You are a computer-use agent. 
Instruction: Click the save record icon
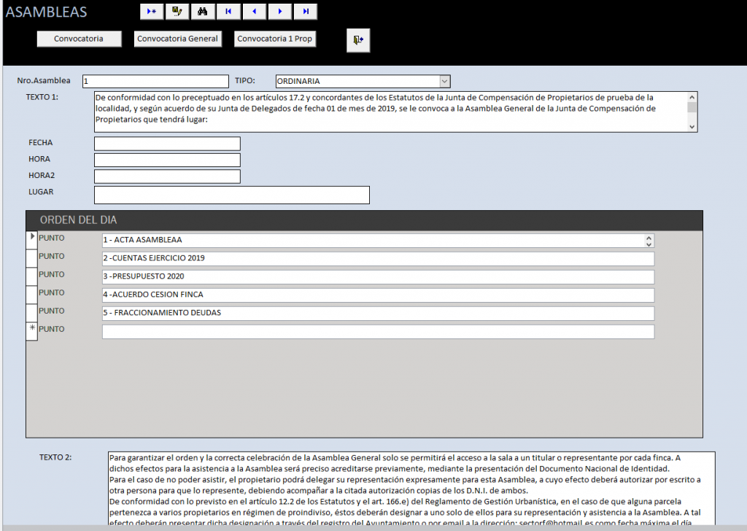[177, 12]
